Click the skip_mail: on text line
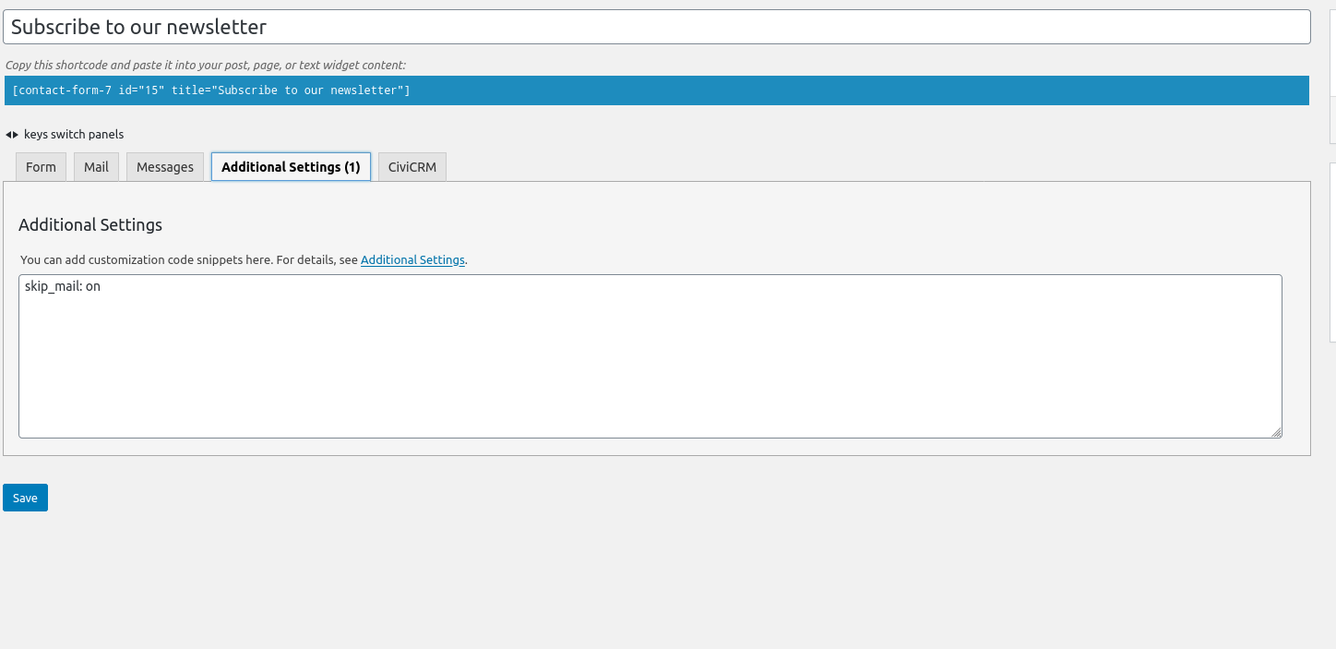 pyautogui.click(x=63, y=287)
